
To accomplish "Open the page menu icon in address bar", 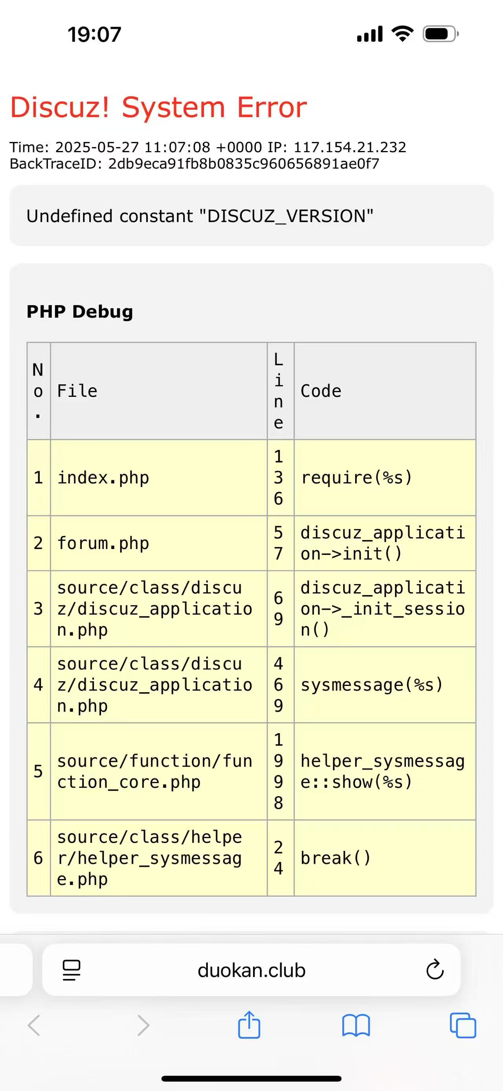I will click(x=72, y=970).
